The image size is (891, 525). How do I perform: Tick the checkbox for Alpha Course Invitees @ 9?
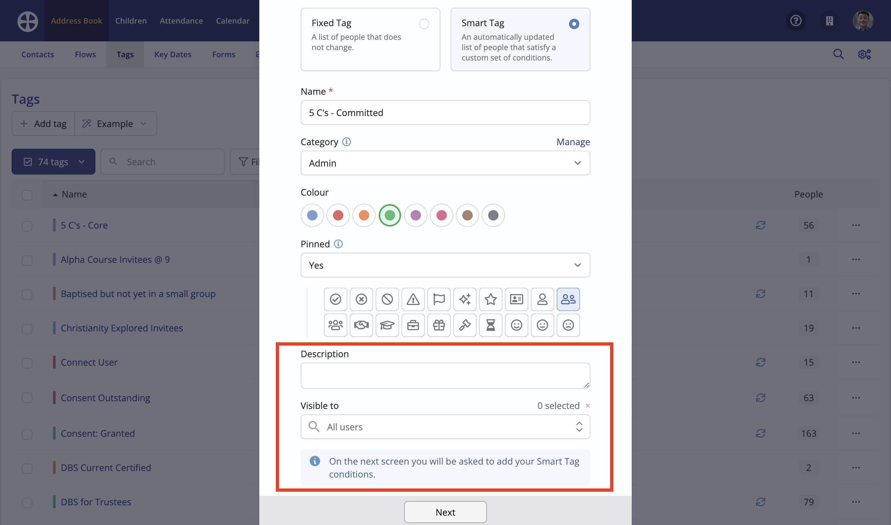pyautogui.click(x=27, y=260)
